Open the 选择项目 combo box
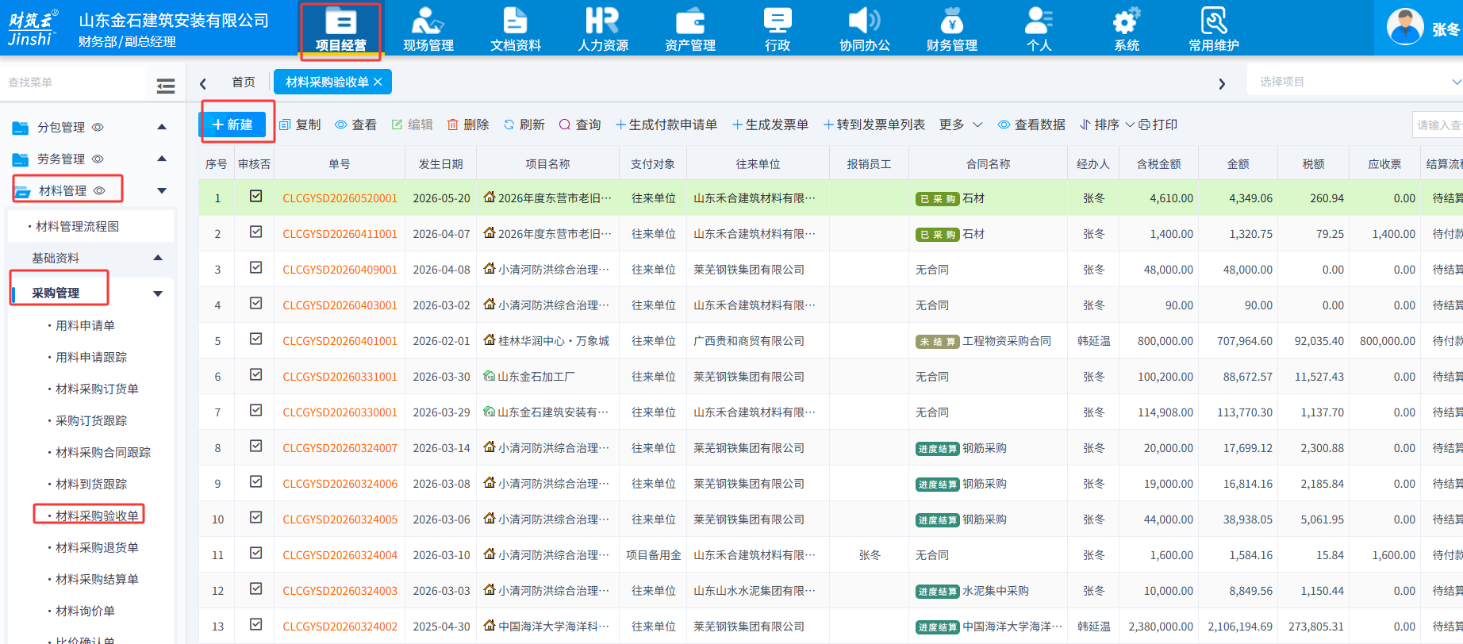This screenshot has width=1463, height=644. [1356, 82]
